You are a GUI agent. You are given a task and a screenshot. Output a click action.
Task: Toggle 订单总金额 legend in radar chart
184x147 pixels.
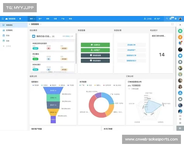135,88
